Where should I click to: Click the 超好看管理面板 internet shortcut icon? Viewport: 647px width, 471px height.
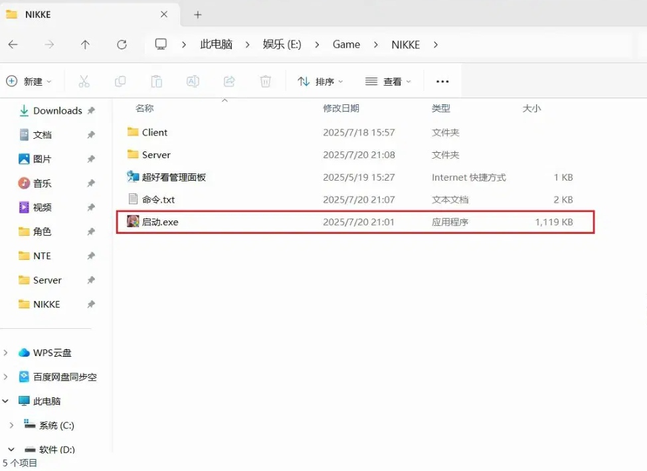(x=133, y=177)
